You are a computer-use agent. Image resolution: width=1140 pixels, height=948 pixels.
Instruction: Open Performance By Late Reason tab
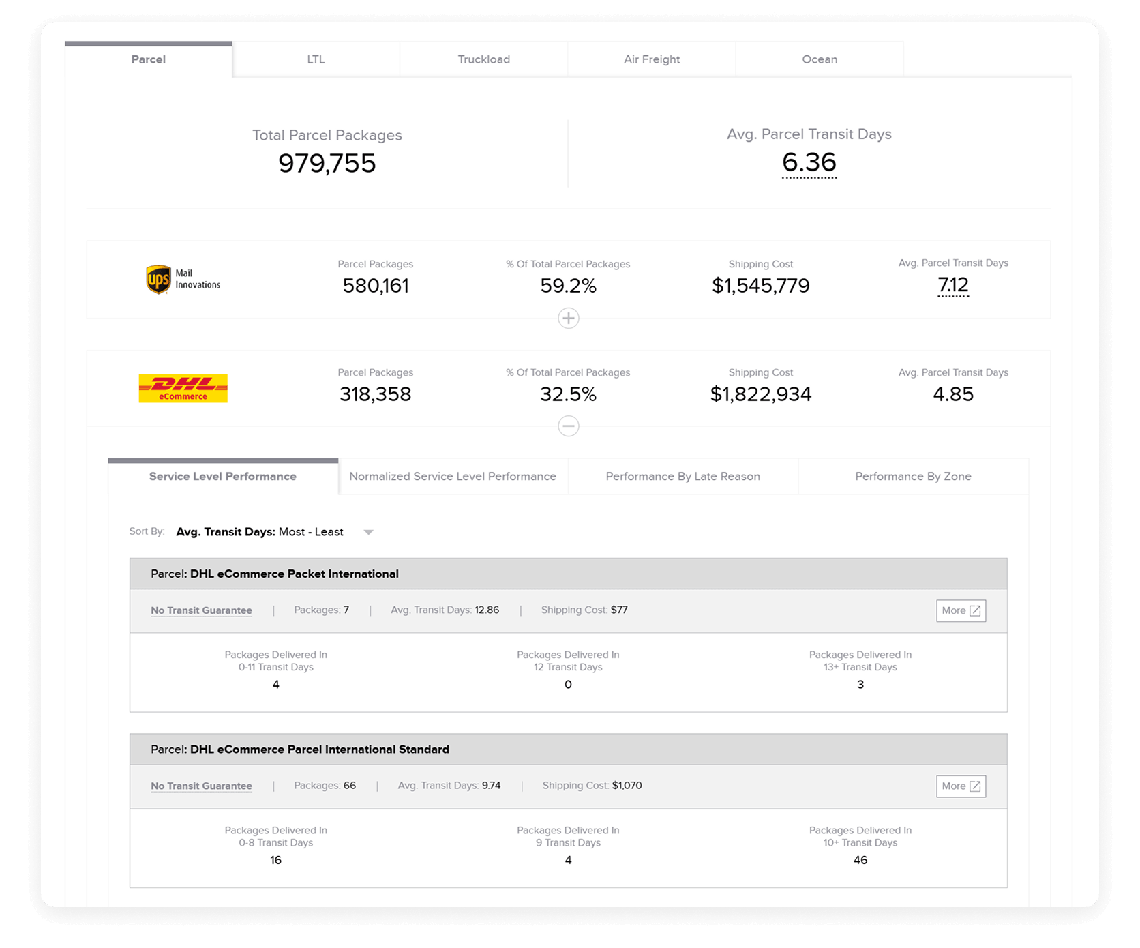(683, 476)
